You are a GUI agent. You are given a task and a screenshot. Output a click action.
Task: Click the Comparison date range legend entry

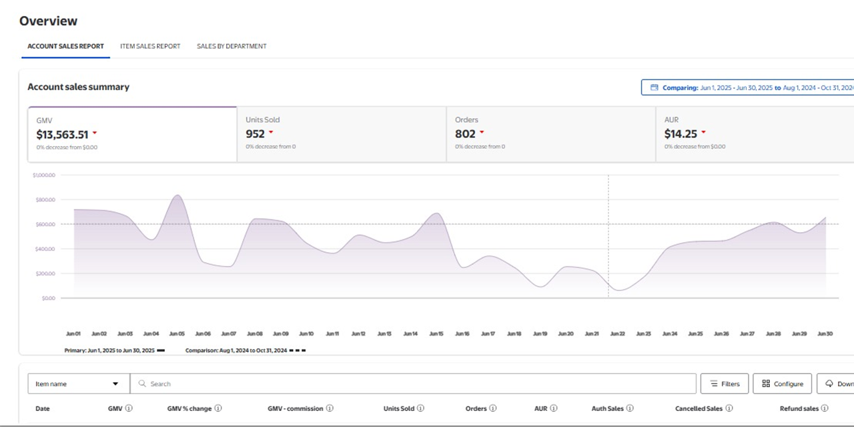(x=246, y=350)
